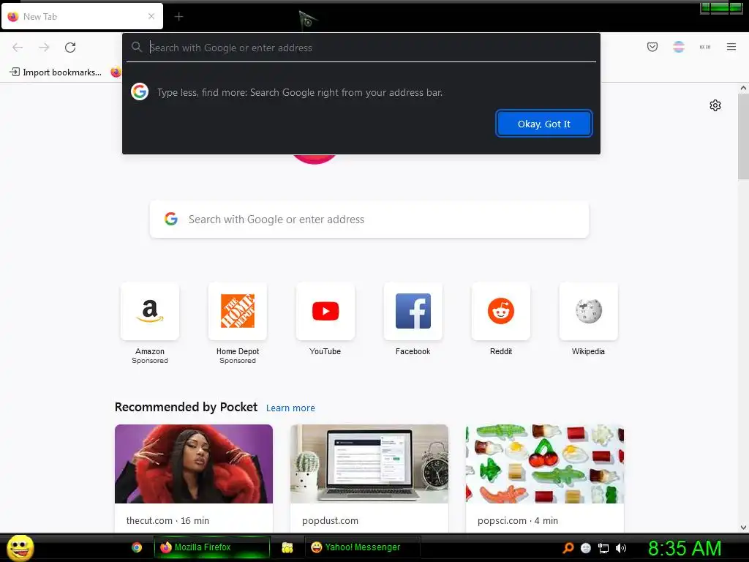Click the 8:35 AM clock

point(685,548)
